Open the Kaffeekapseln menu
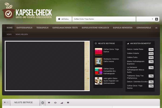 click(25, 28)
